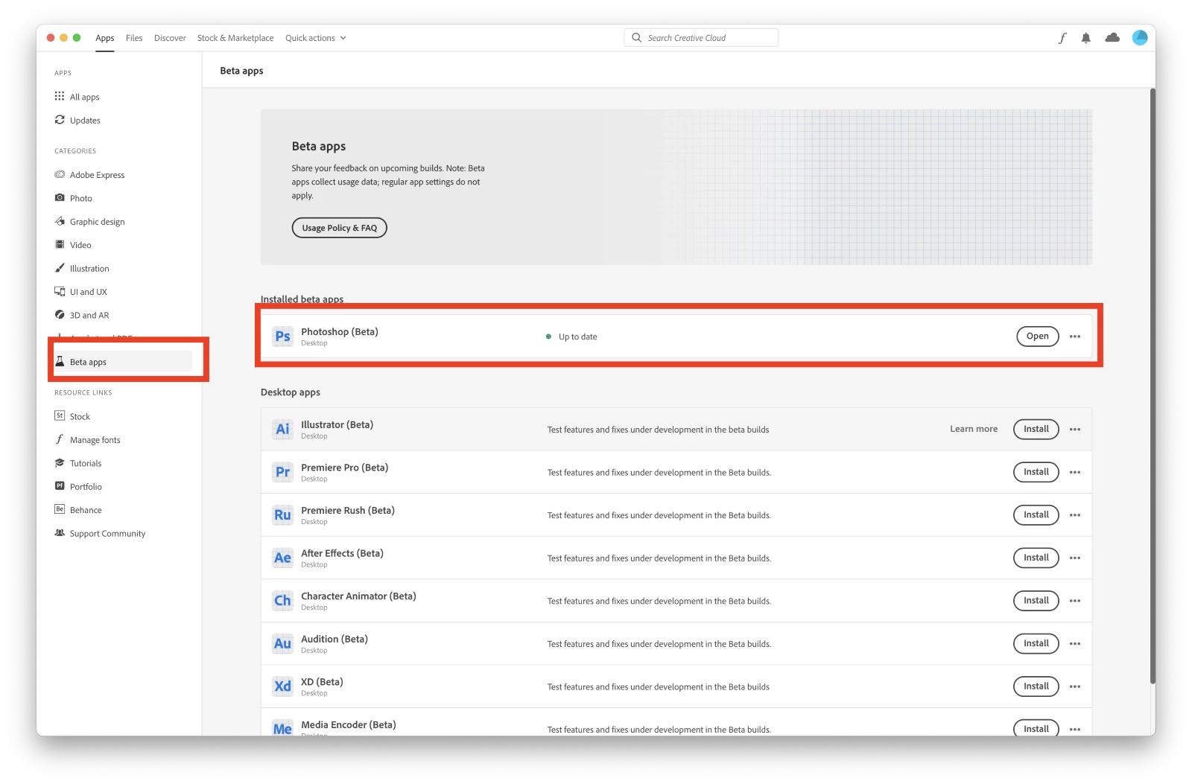Click the Premiere Rush (Beta) Ru icon

tap(282, 515)
